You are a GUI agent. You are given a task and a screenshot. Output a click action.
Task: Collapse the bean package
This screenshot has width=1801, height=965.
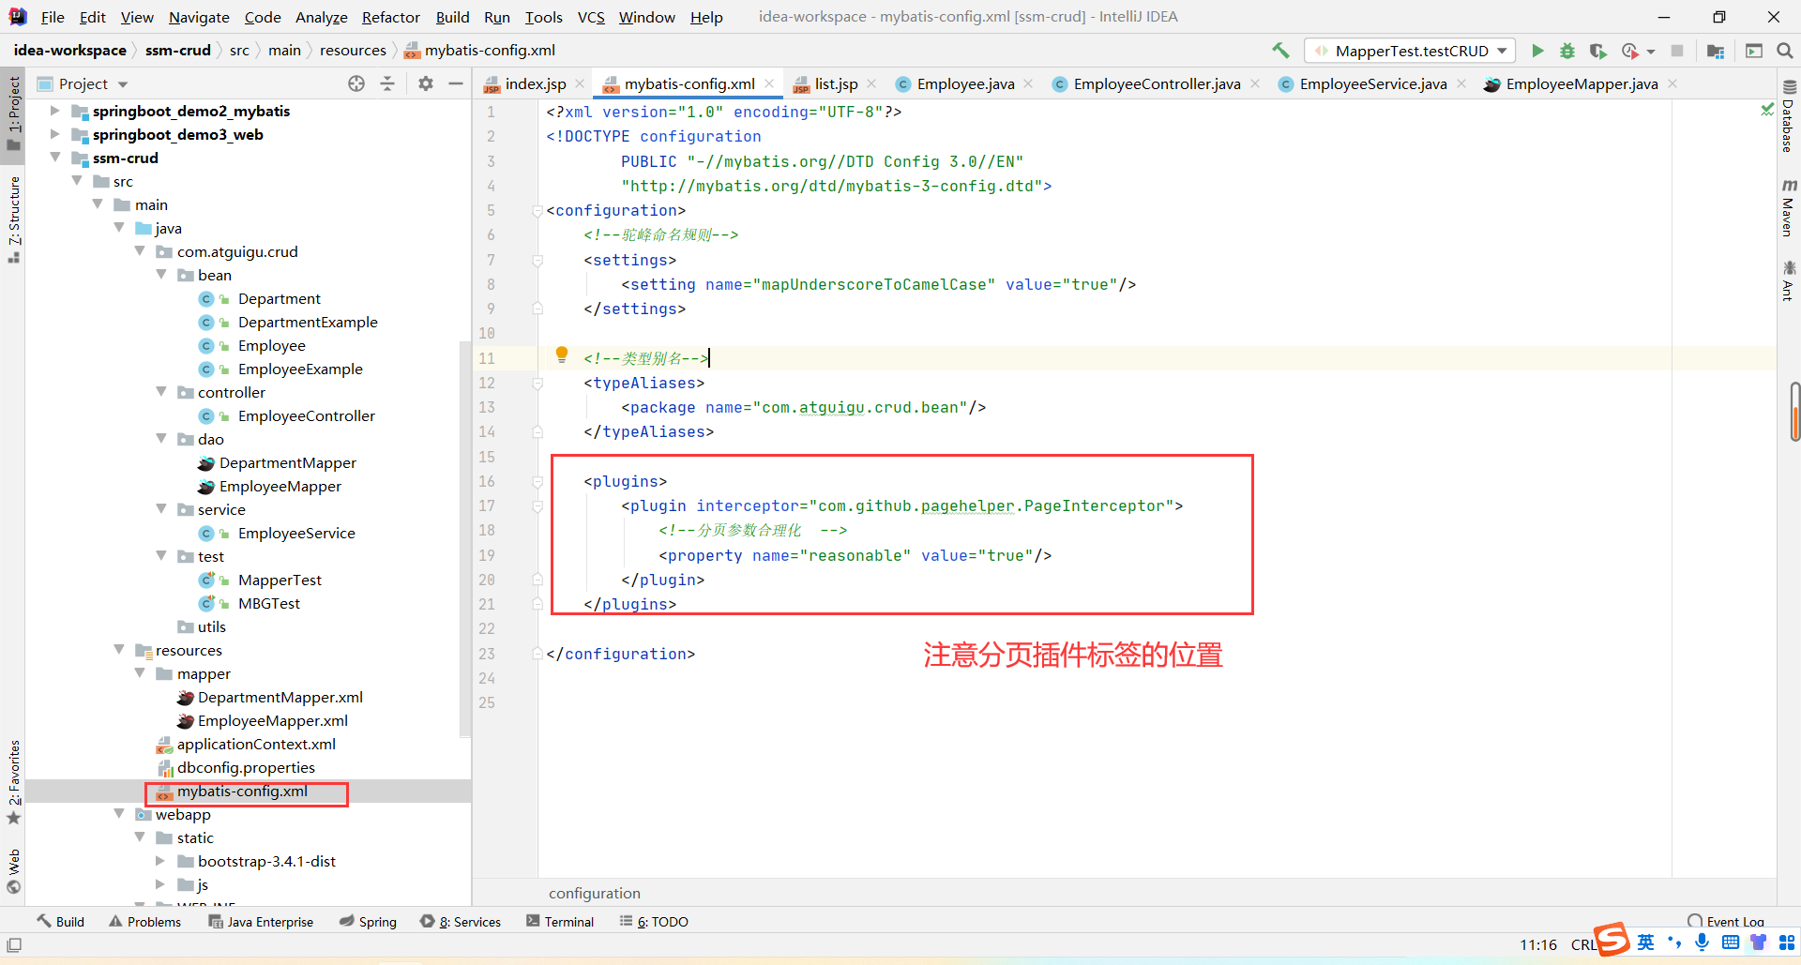(x=160, y=275)
